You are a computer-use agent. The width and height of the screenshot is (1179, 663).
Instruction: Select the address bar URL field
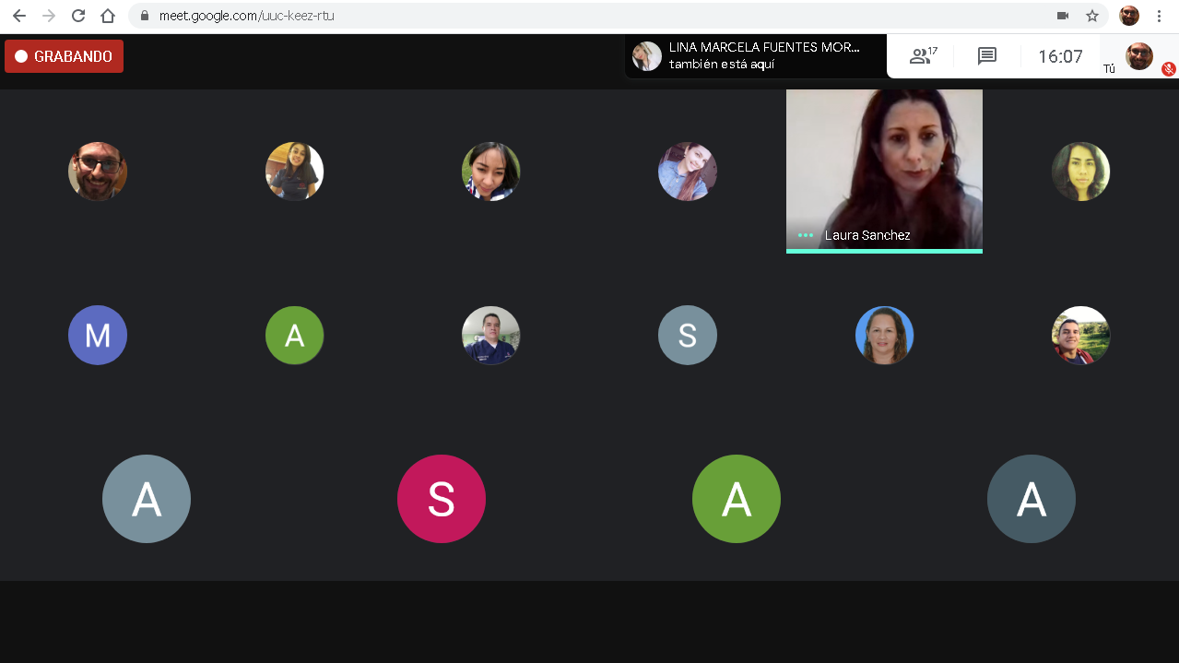(x=599, y=16)
